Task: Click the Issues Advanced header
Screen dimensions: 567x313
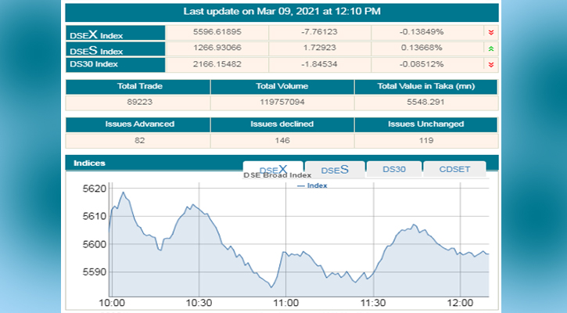Action: (138, 124)
